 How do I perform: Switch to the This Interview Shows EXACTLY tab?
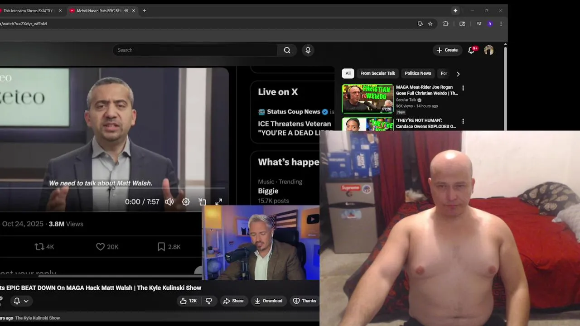(27, 11)
